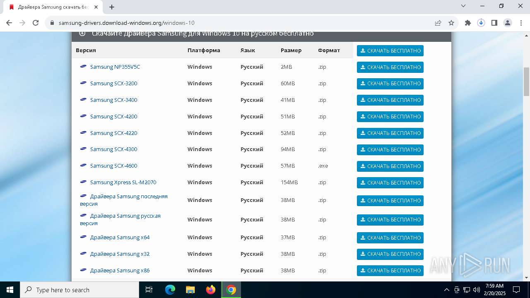Open the Chrome profile avatar
530x298 pixels.
click(x=508, y=23)
